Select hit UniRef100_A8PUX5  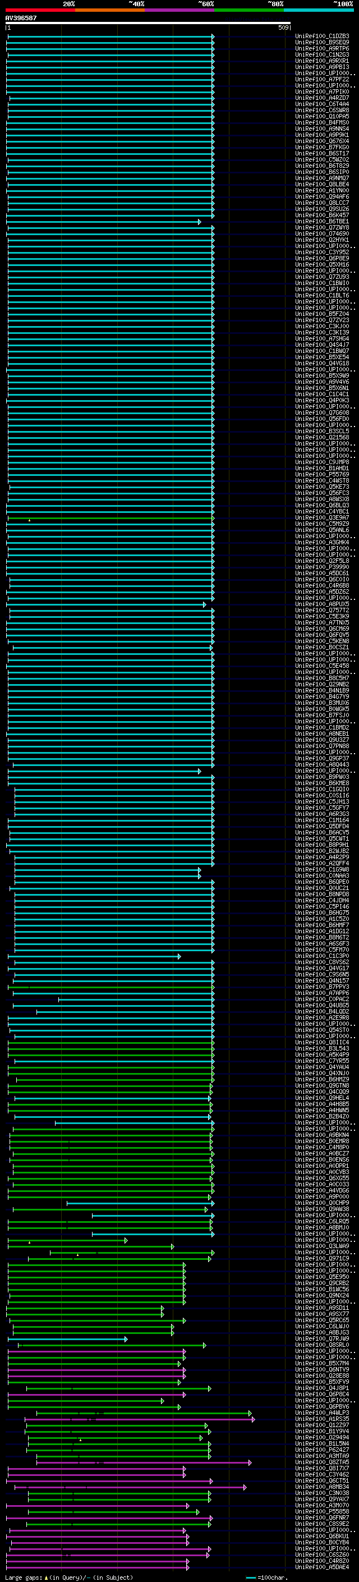click(x=321, y=604)
